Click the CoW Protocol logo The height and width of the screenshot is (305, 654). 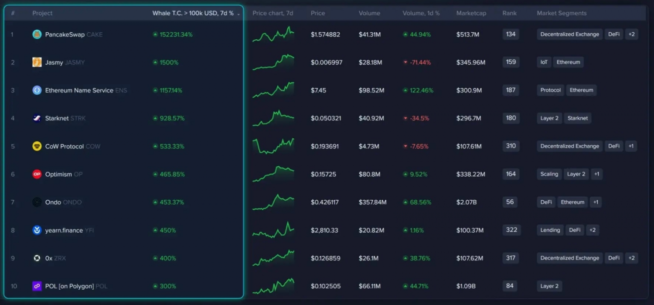(37, 146)
